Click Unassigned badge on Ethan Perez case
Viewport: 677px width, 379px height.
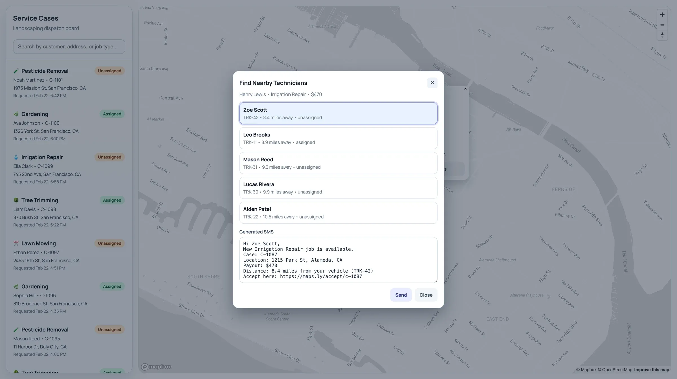coord(109,243)
